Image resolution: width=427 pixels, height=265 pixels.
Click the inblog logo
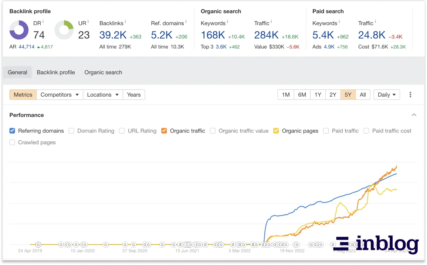click(376, 244)
